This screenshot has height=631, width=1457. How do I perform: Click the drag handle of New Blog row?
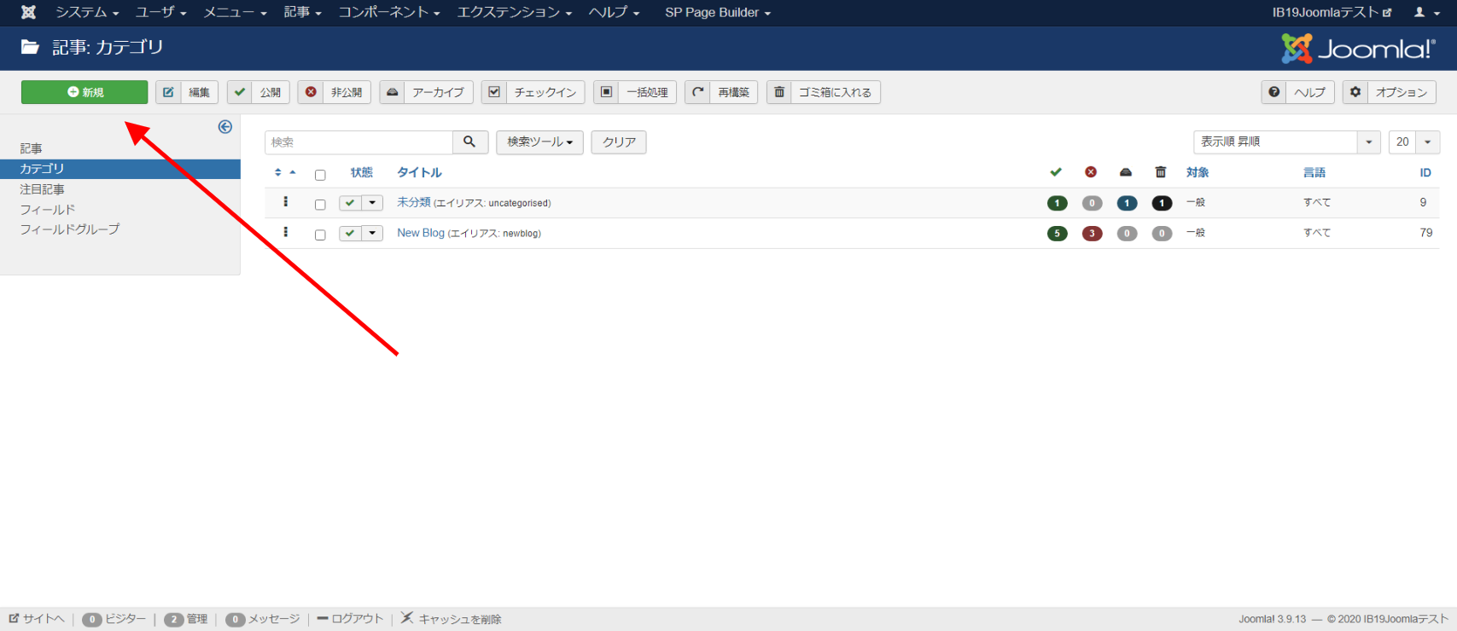[x=286, y=232]
